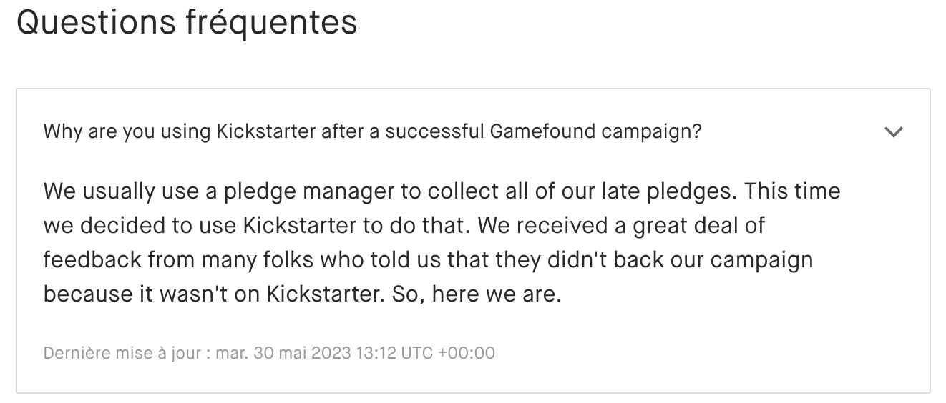
Task: Collapse the FAQ answer with the chevron
Action: [x=894, y=132]
